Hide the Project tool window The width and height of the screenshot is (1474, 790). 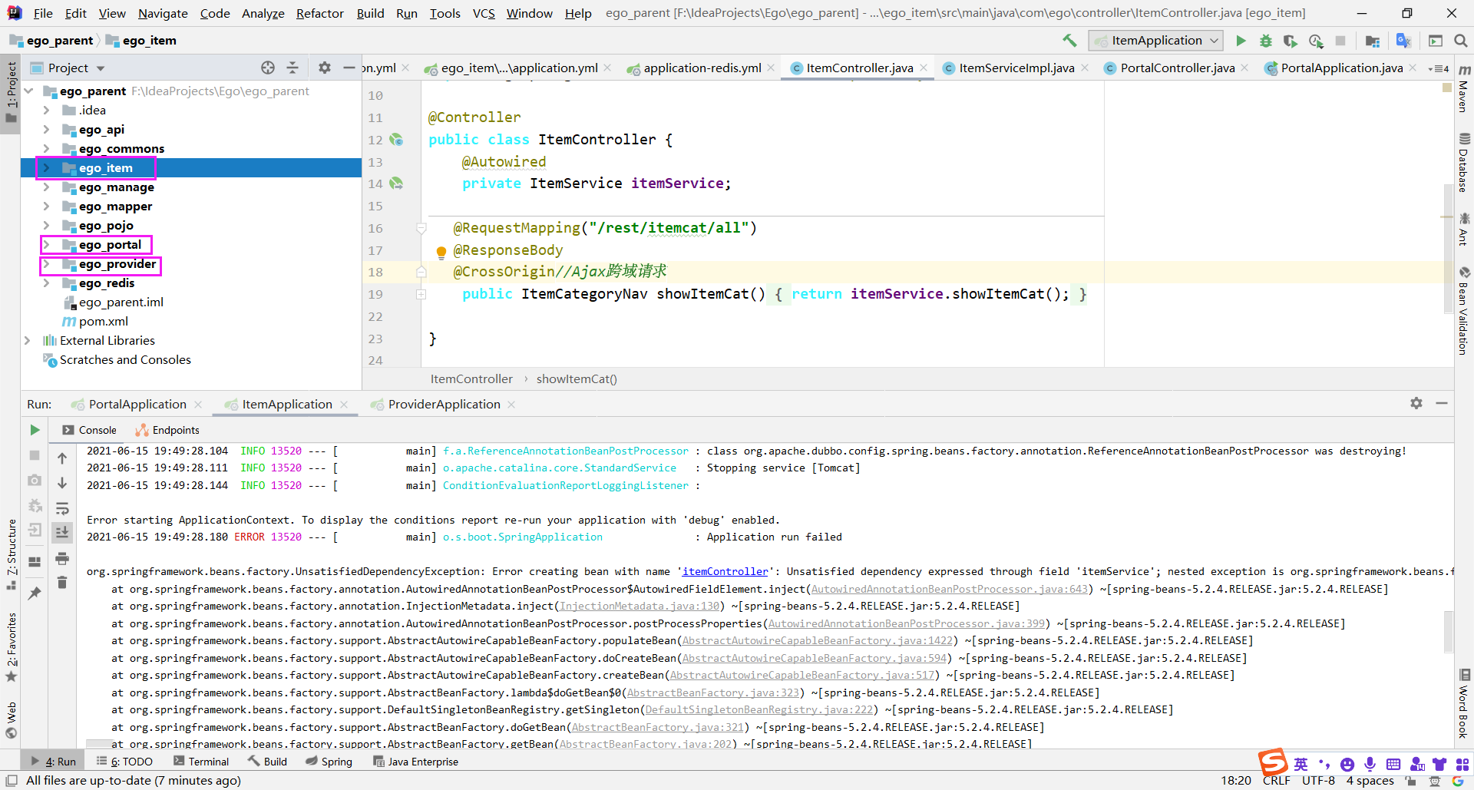point(349,68)
